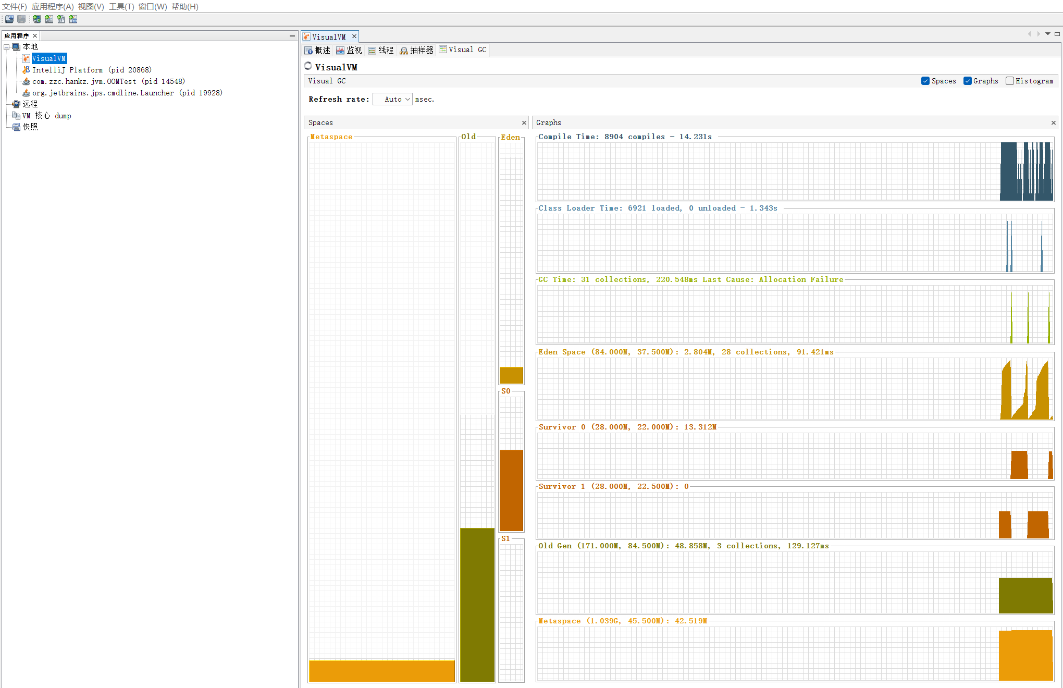This screenshot has height=688, width=1063.
Task: Click the 抽样器 sampler tab icon
Action: click(x=404, y=51)
